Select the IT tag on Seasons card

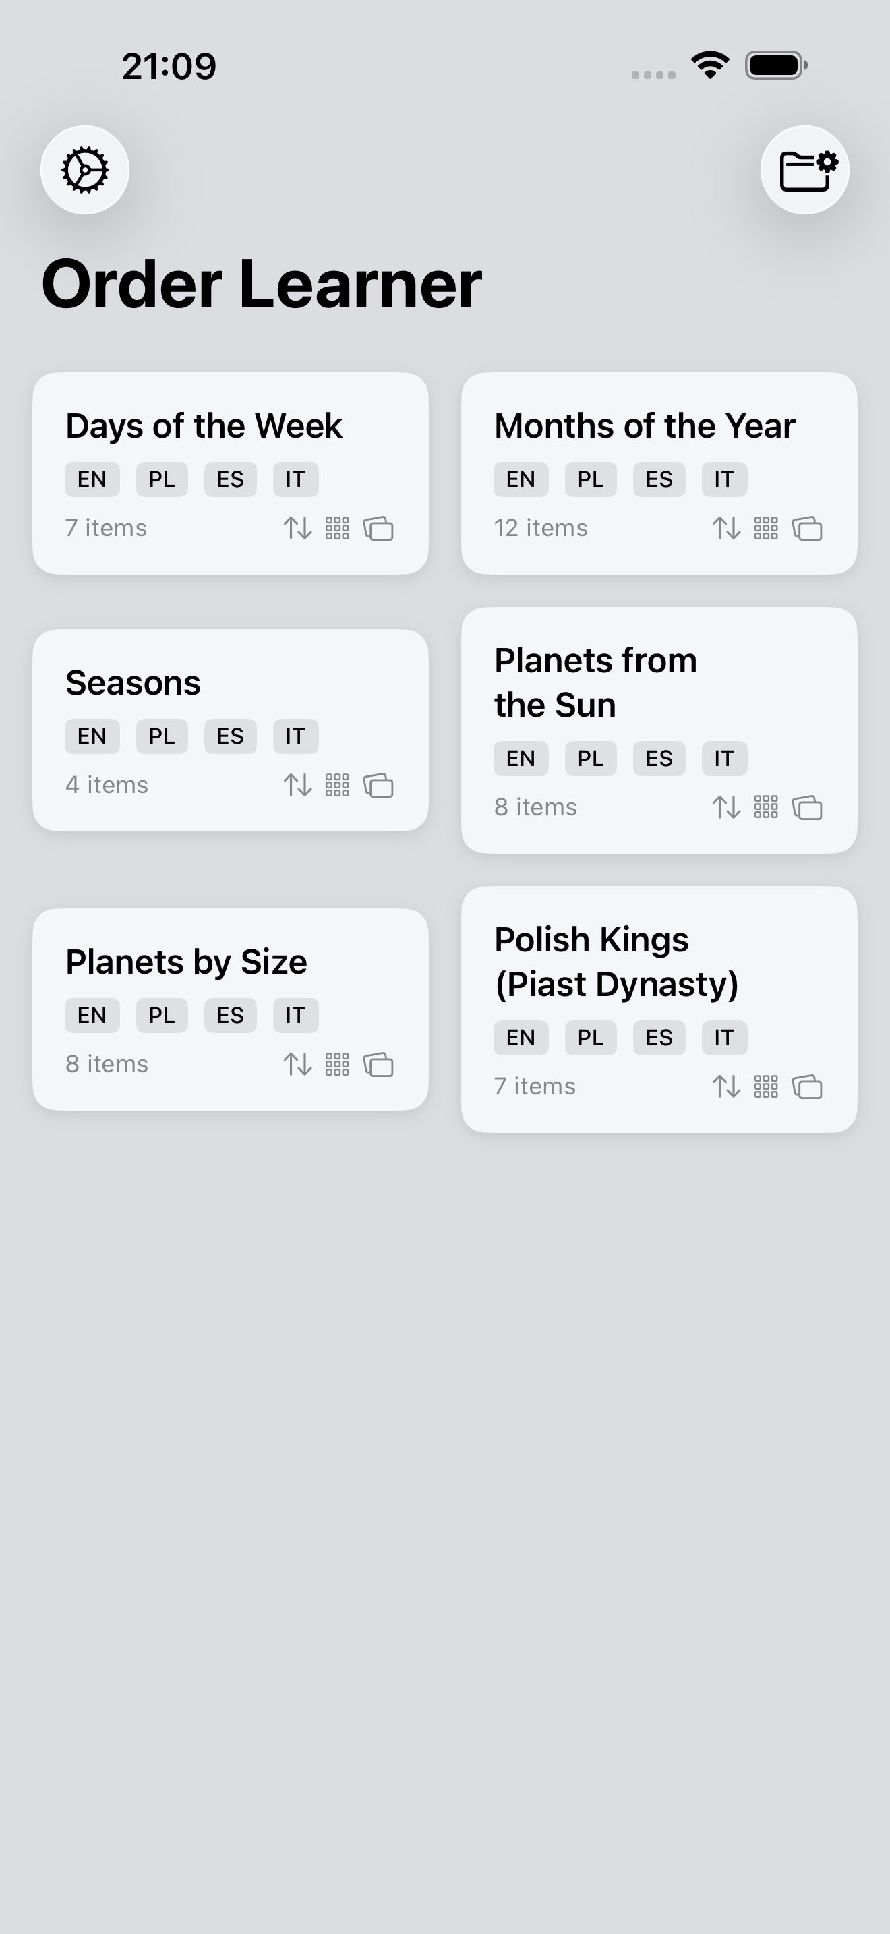point(295,736)
